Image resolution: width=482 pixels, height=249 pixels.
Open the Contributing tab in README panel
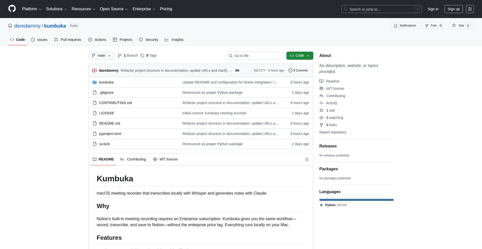tap(133, 159)
